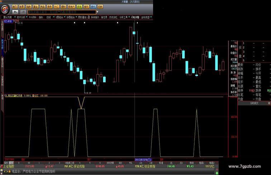The image size is (271, 175).
Task: Click the next news arrow icon
Action: pos(7,171)
